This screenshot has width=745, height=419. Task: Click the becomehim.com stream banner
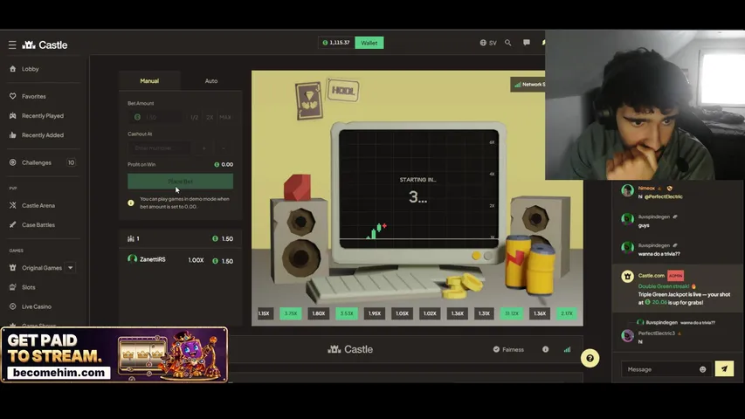114,354
